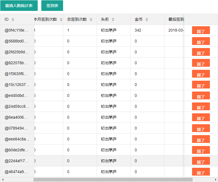Sort by 总签到次数 column arrows
The image size is (218, 182).
point(91,20)
